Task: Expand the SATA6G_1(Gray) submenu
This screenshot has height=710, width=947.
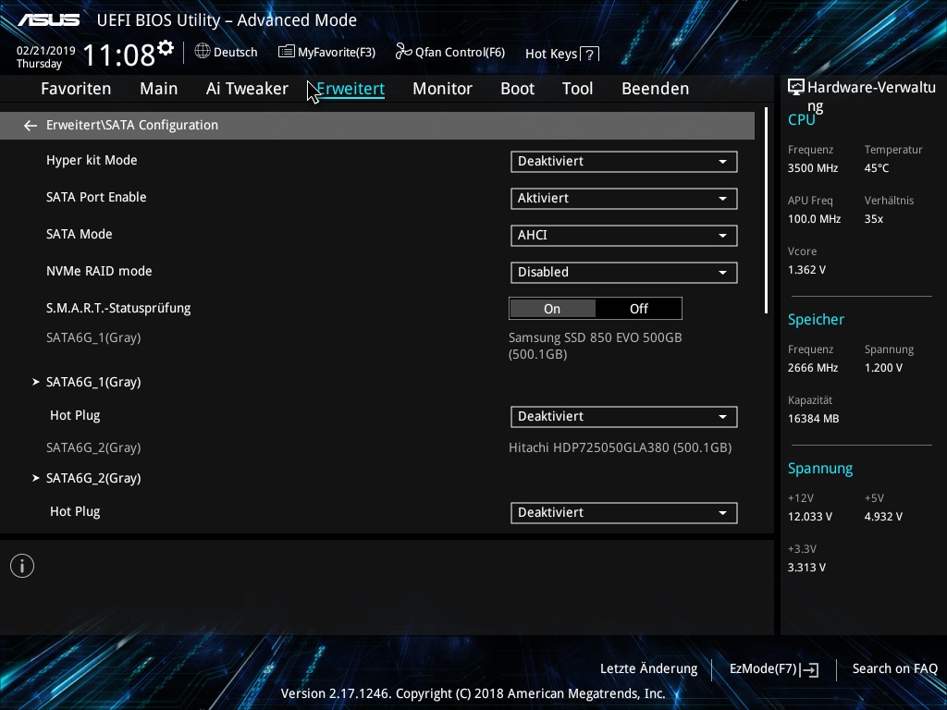Action: click(93, 382)
